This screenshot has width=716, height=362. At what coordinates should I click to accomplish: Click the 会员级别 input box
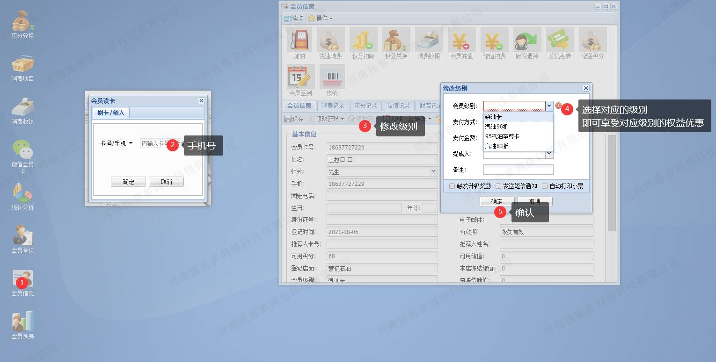pos(515,106)
